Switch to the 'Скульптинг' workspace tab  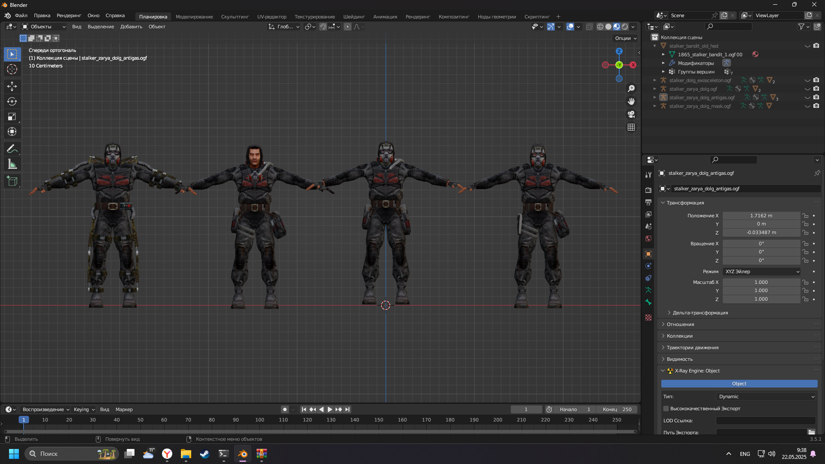click(235, 17)
